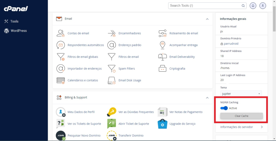The height and width of the screenshot is (141, 276).
Task: Open Spam Filters funnel icon
Action: click(x=112, y=68)
